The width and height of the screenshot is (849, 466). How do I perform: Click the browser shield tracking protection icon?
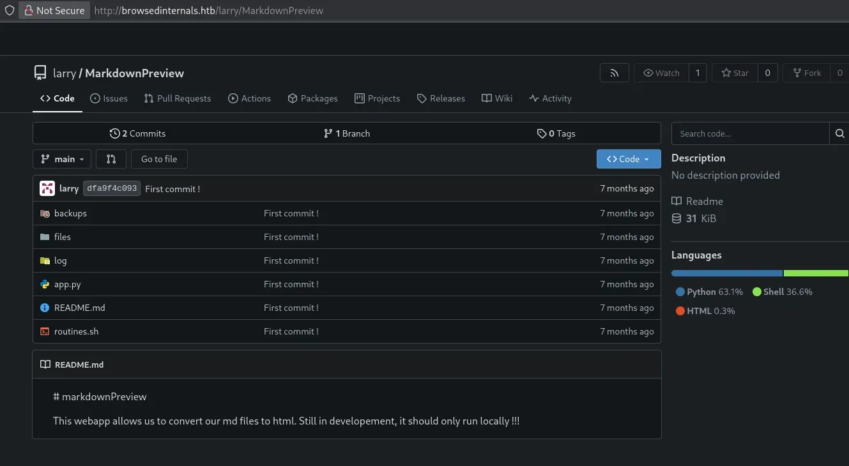point(10,10)
